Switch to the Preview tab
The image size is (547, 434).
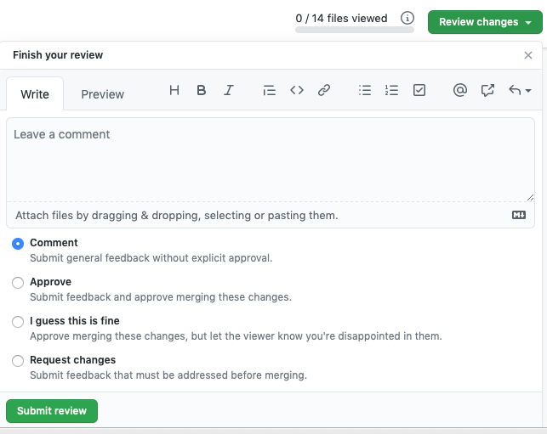[x=103, y=94]
